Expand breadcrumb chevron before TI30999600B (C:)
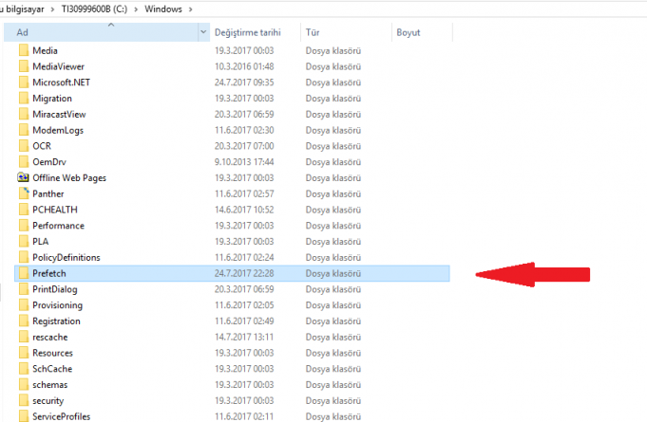The width and height of the screenshot is (647, 422). pos(52,9)
